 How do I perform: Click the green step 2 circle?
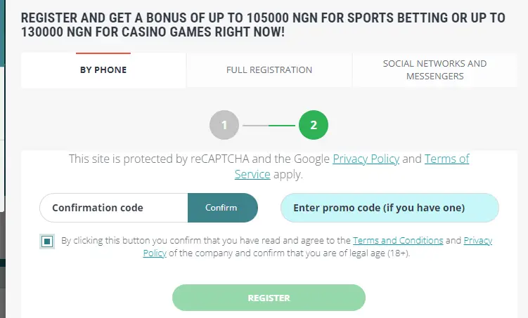tap(314, 126)
